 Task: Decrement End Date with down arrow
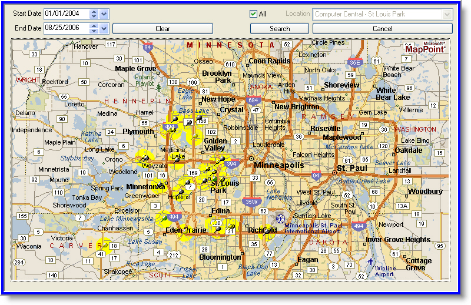[94, 31]
